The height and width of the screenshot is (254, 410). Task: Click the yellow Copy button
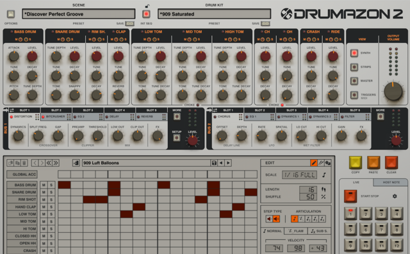(356, 163)
